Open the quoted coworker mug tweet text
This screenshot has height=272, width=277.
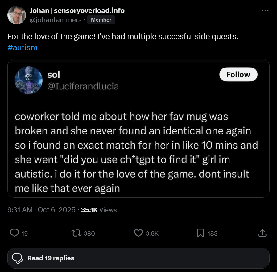coord(136,152)
